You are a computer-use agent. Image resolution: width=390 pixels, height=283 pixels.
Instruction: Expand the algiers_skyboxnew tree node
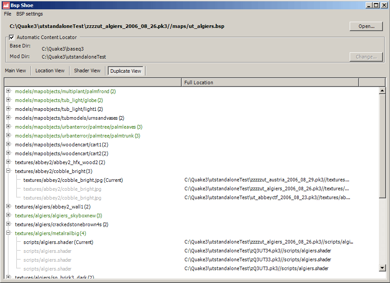[x=8, y=215]
